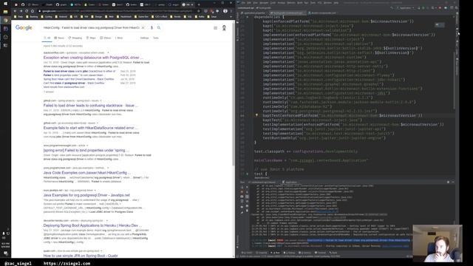Click the run gutter arrow beside test block
This screenshot has width=473, height=266.
click(247, 174)
